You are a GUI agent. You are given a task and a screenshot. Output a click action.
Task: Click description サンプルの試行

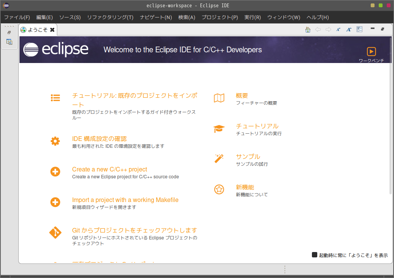click(x=252, y=164)
